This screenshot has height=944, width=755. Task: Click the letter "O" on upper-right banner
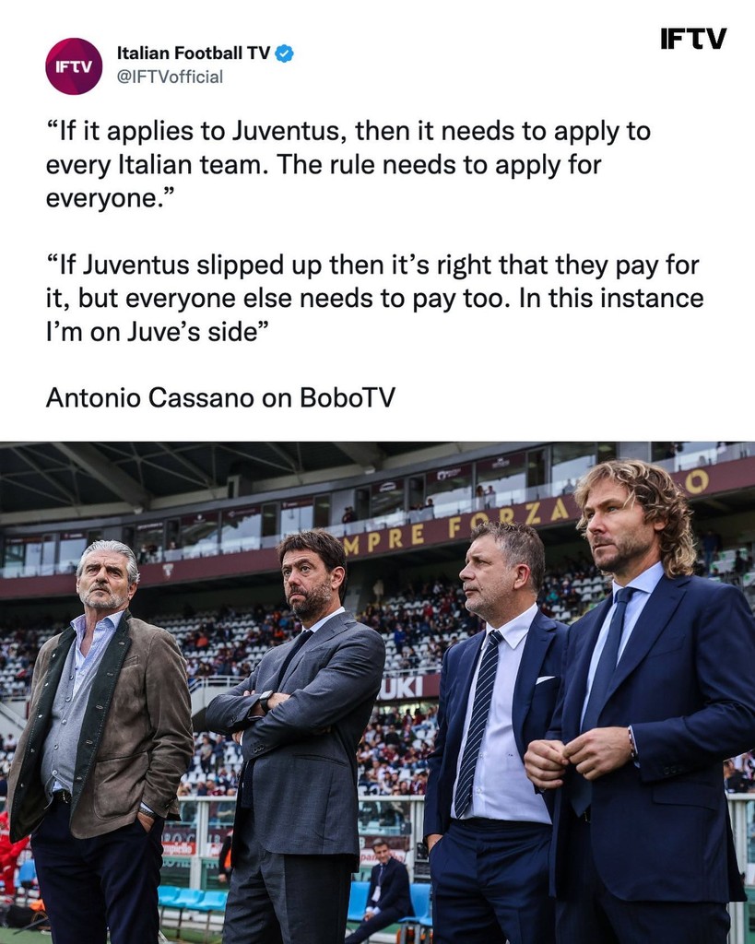696,481
